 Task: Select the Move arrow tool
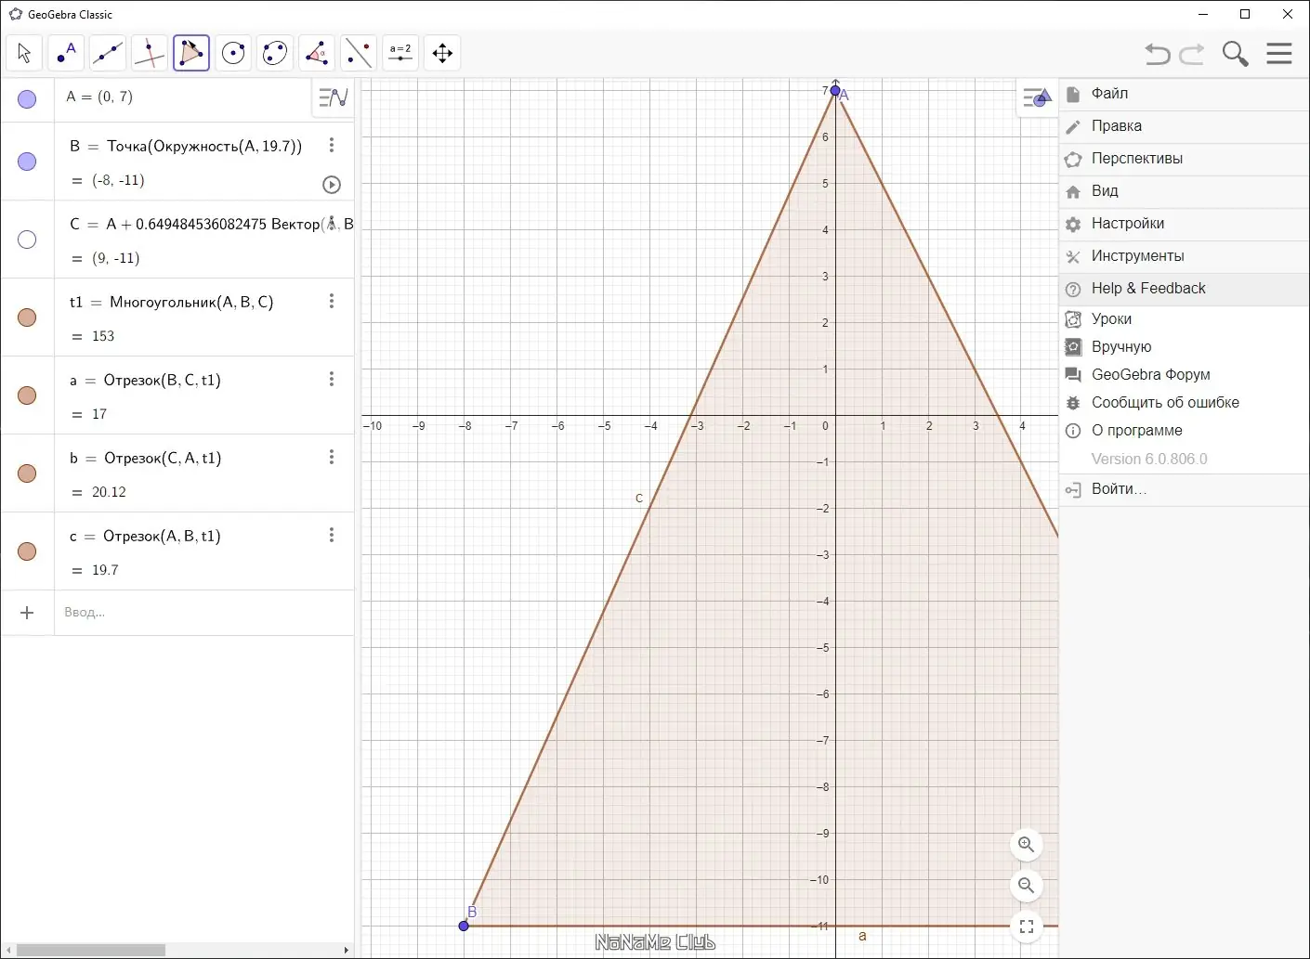pos(24,53)
